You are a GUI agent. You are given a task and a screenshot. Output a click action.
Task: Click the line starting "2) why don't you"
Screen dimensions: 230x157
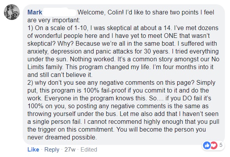point(121,83)
